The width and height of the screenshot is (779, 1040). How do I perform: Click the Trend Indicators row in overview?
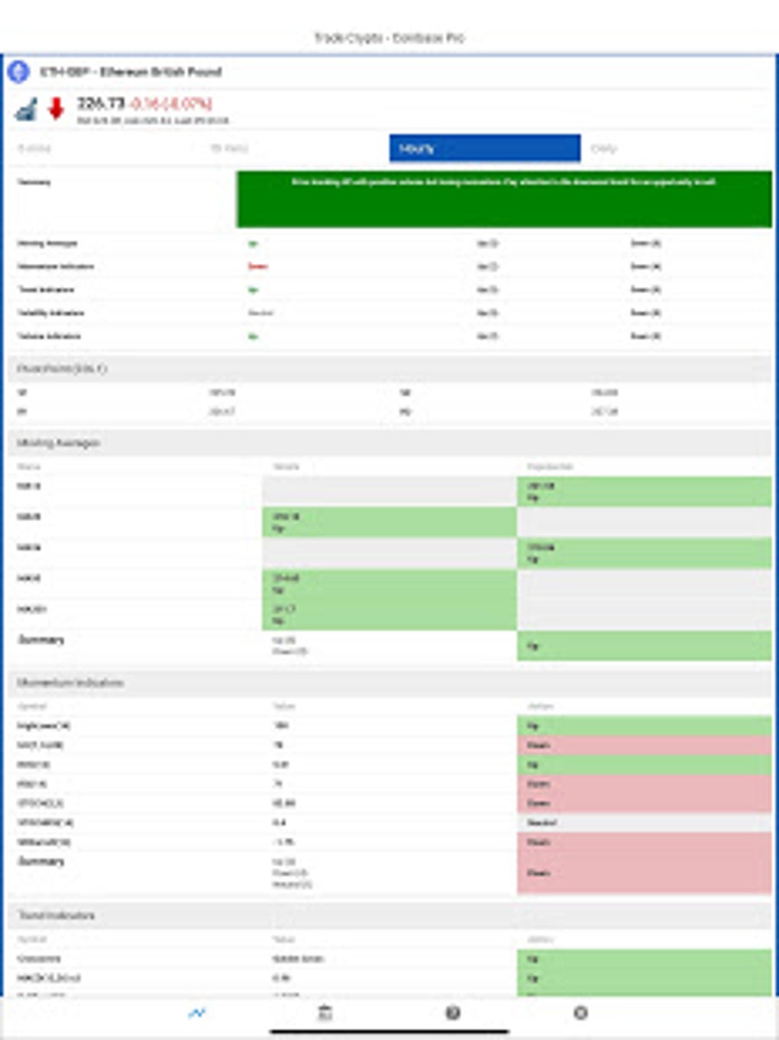pyautogui.click(x=389, y=290)
